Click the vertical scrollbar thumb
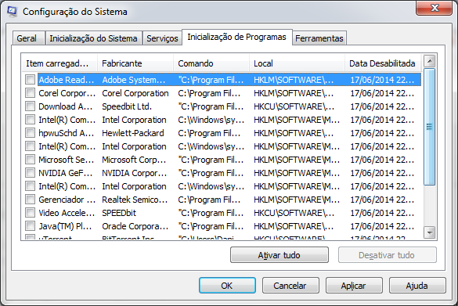Screen dimensions: 458x306 429,127
